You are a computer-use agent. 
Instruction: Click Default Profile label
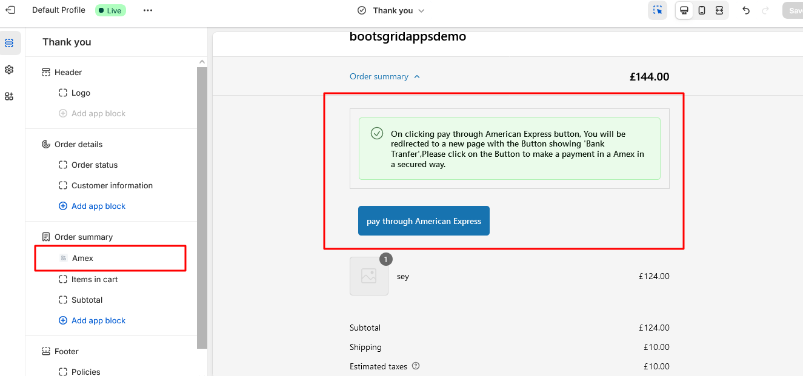click(x=59, y=10)
